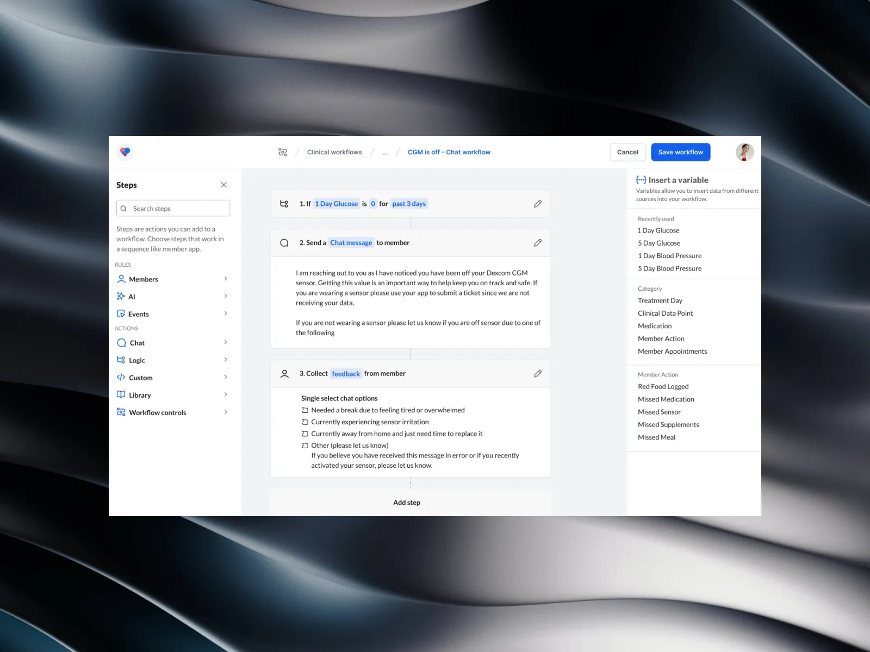Insert recently used 5 Day Blood Pressure
This screenshot has width=870, height=652.
click(x=670, y=268)
